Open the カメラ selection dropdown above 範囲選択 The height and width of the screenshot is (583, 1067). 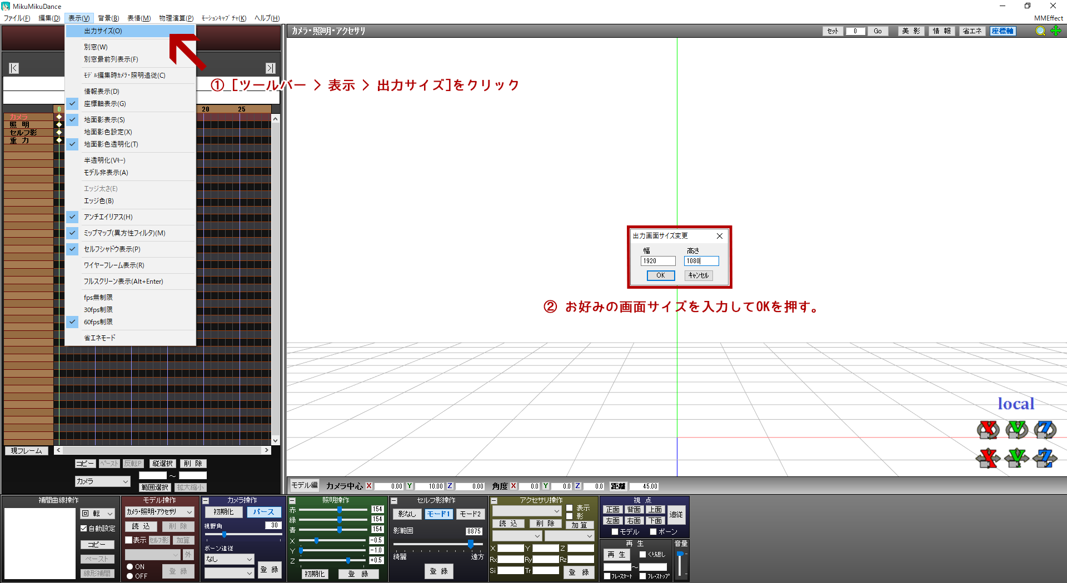coord(102,481)
